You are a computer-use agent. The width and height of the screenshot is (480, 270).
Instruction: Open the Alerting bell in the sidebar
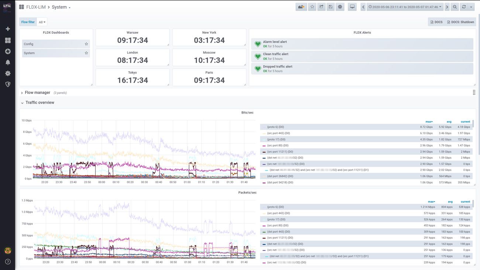coord(7,62)
